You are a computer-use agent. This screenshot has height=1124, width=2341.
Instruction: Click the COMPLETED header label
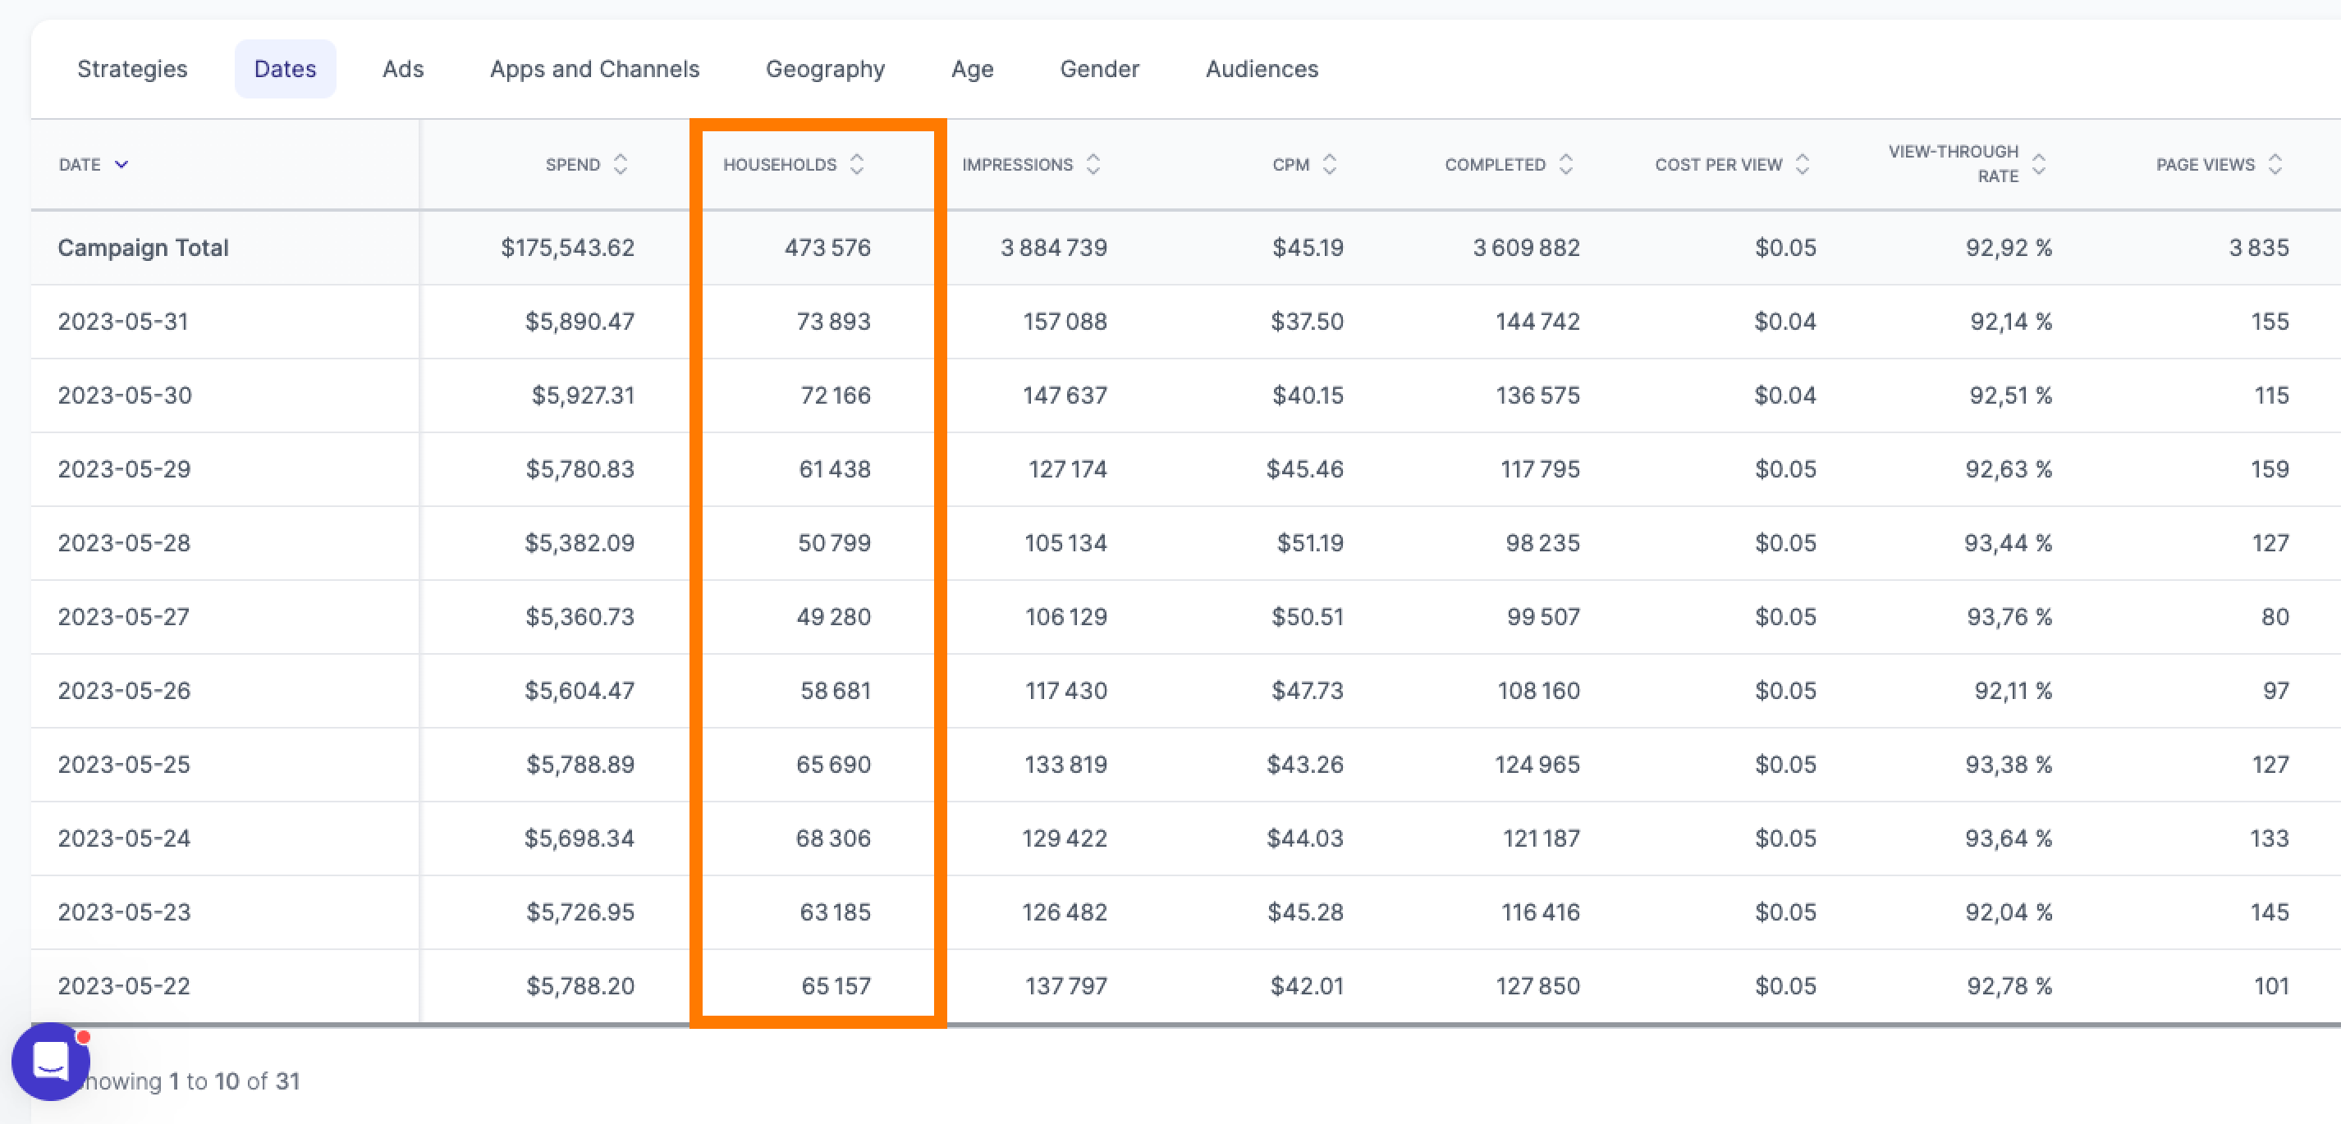[x=1495, y=164]
